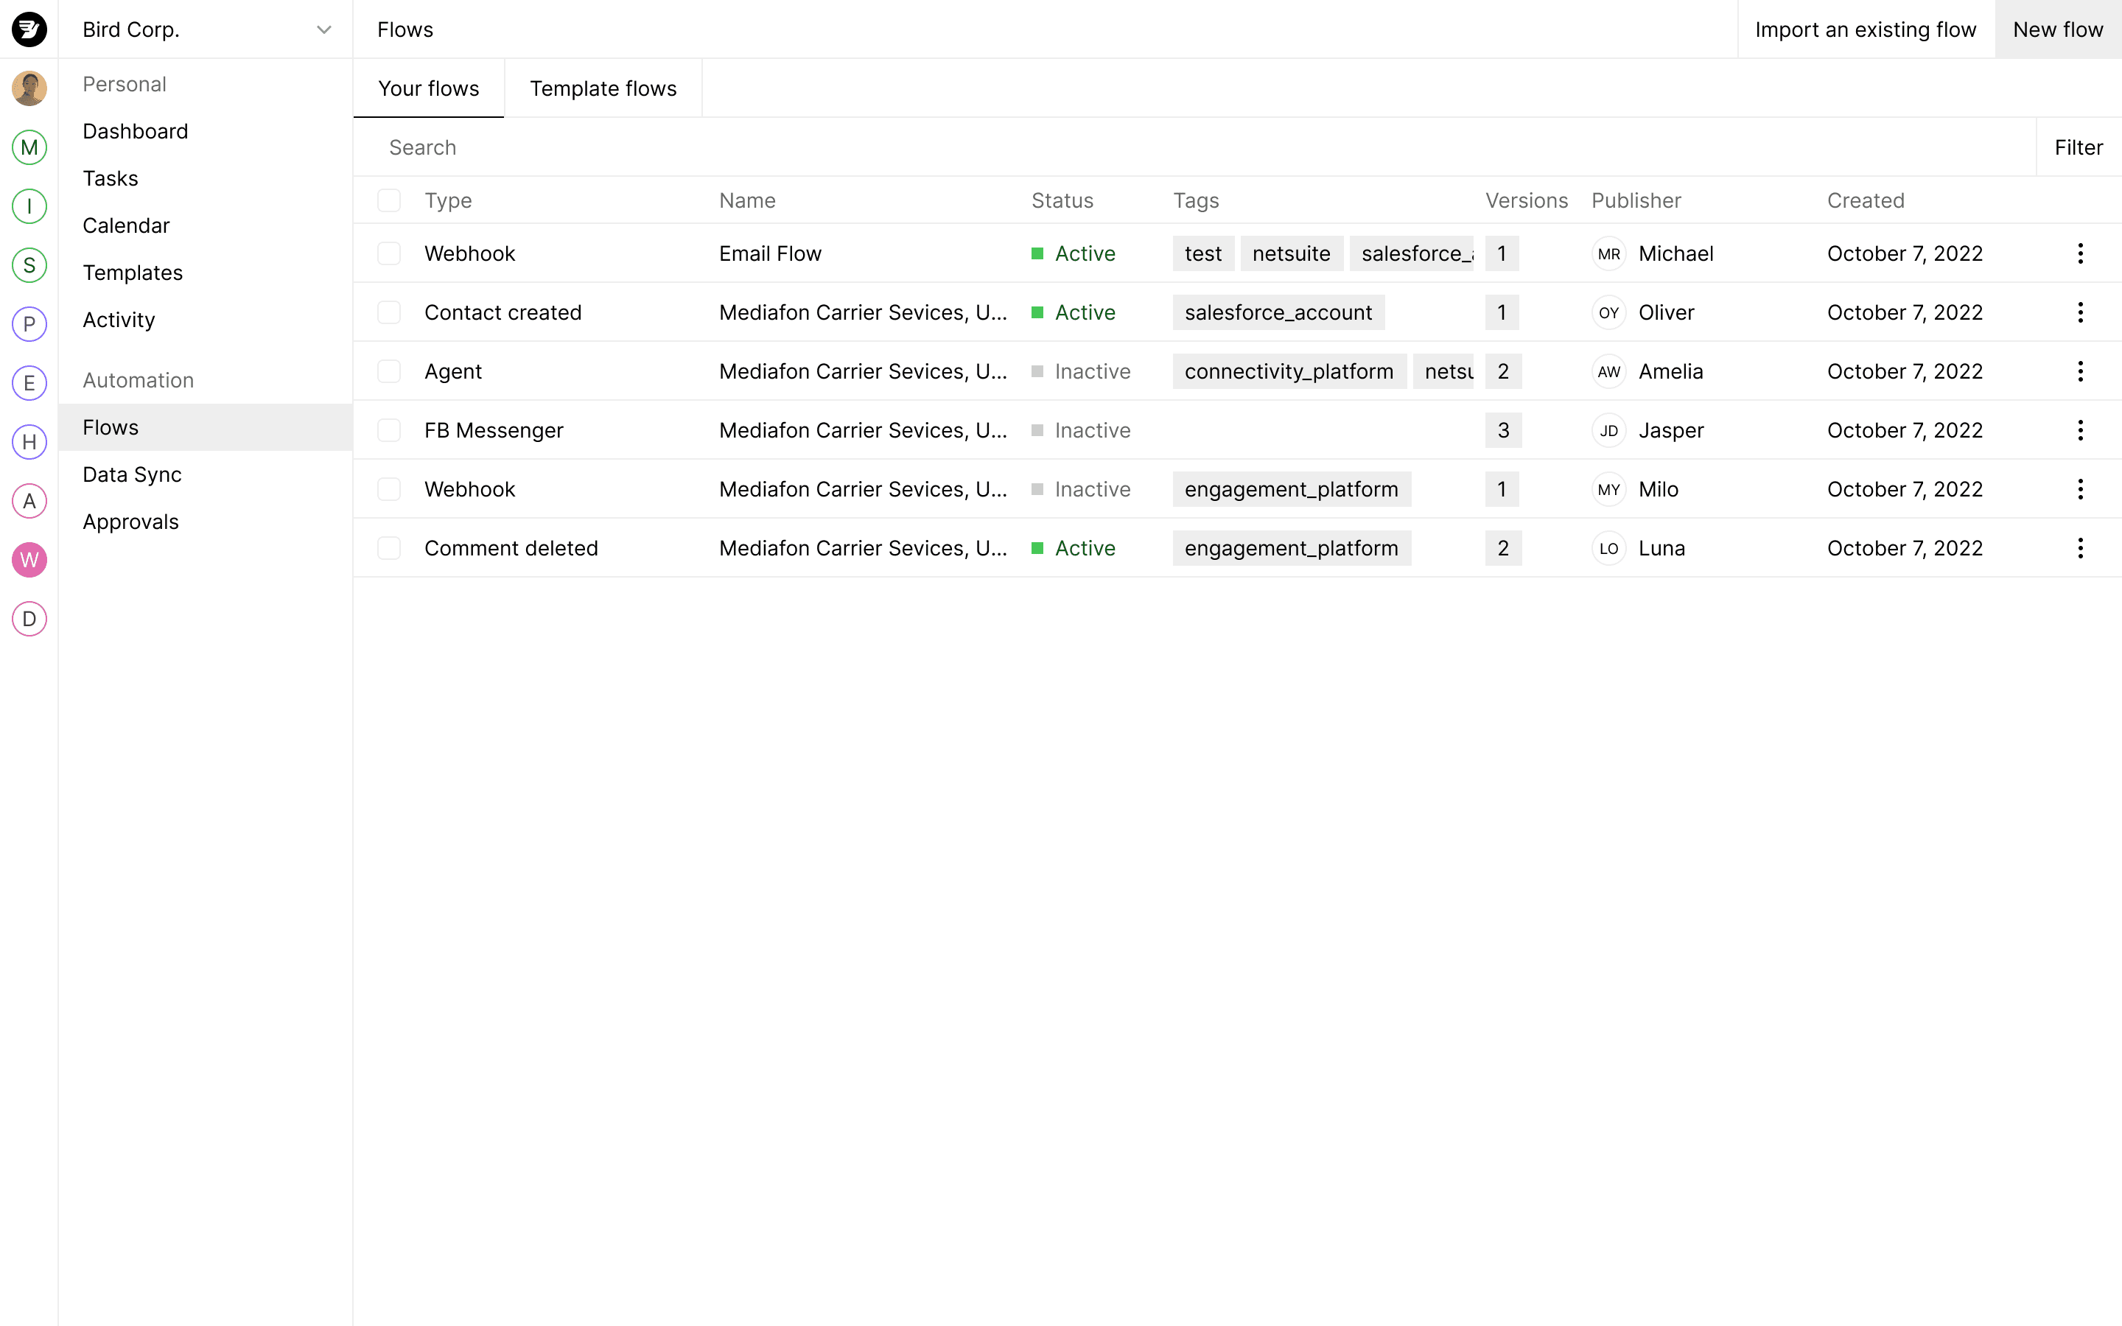Click the Approvals navigation icon
The height and width of the screenshot is (1326, 2122).
[x=130, y=521]
